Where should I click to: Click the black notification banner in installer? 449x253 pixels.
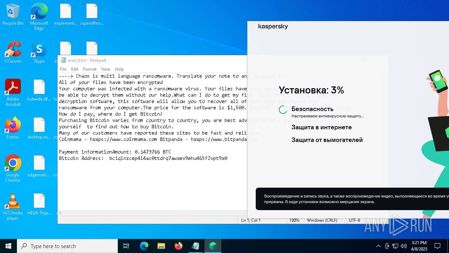(x=352, y=199)
